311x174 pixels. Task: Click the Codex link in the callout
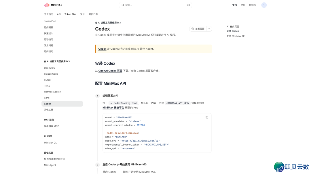point(102,49)
